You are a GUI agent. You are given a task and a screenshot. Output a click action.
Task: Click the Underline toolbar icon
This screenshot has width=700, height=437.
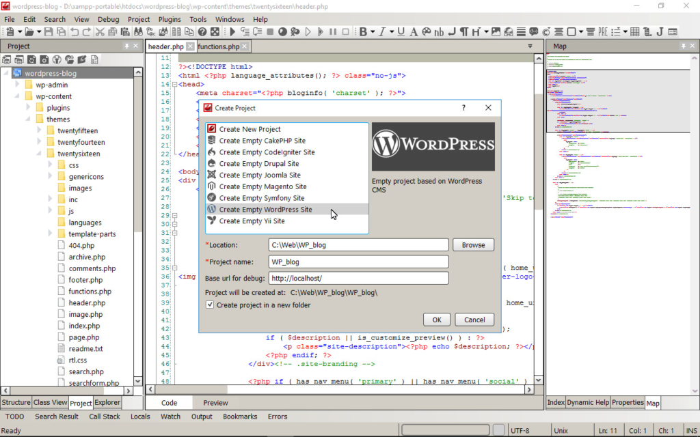pos(400,31)
